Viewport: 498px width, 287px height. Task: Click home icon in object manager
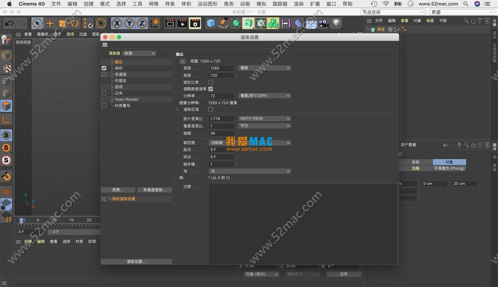pos(473,21)
